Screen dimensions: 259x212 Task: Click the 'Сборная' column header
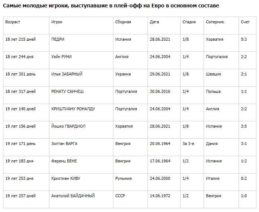pyautogui.click(x=123, y=22)
